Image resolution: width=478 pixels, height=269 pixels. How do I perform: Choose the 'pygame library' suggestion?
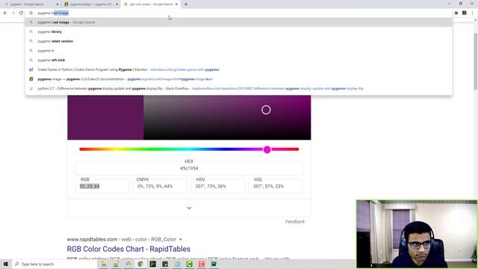(x=239, y=31)
